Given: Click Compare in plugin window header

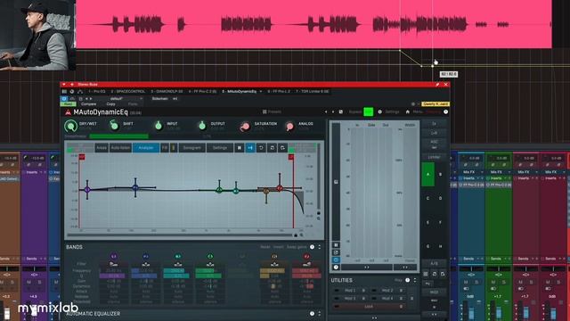Looking at the screenshot, I should click(x=88, y=104).
